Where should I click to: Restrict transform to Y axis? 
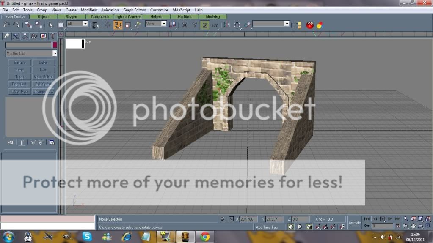pos(194,25)
